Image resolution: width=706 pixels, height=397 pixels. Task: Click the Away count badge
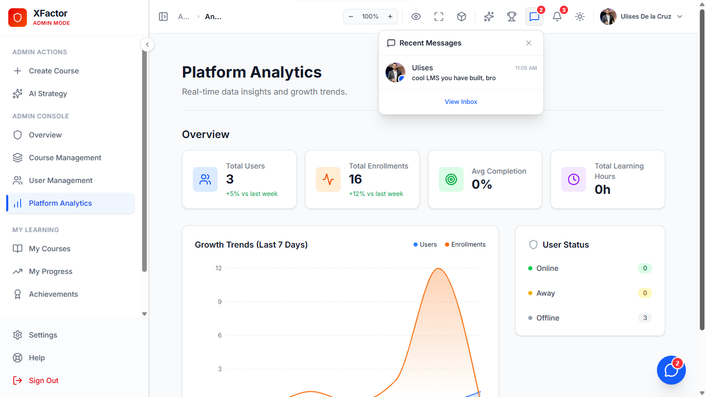(x=645, y=293)
